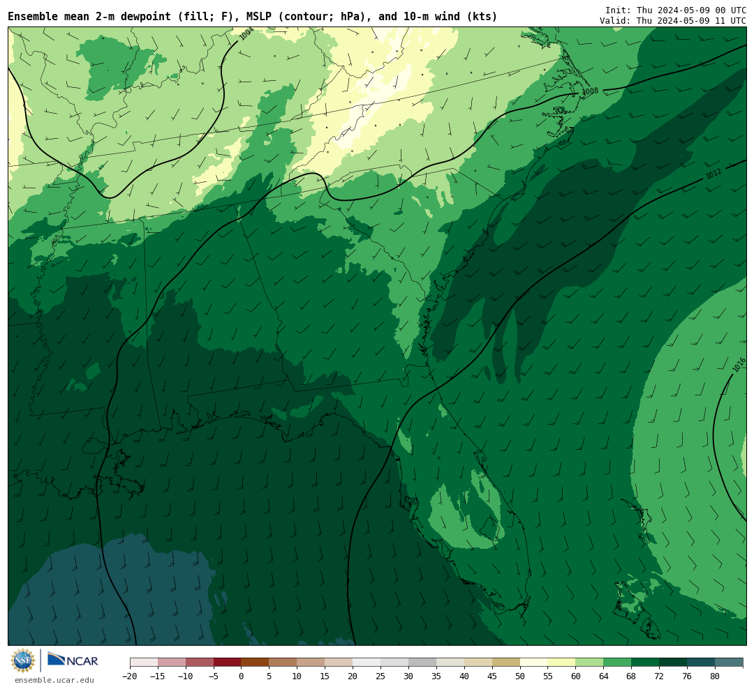Click the 1004 contour label
The image size is (754, 689).
pos(246,34)
